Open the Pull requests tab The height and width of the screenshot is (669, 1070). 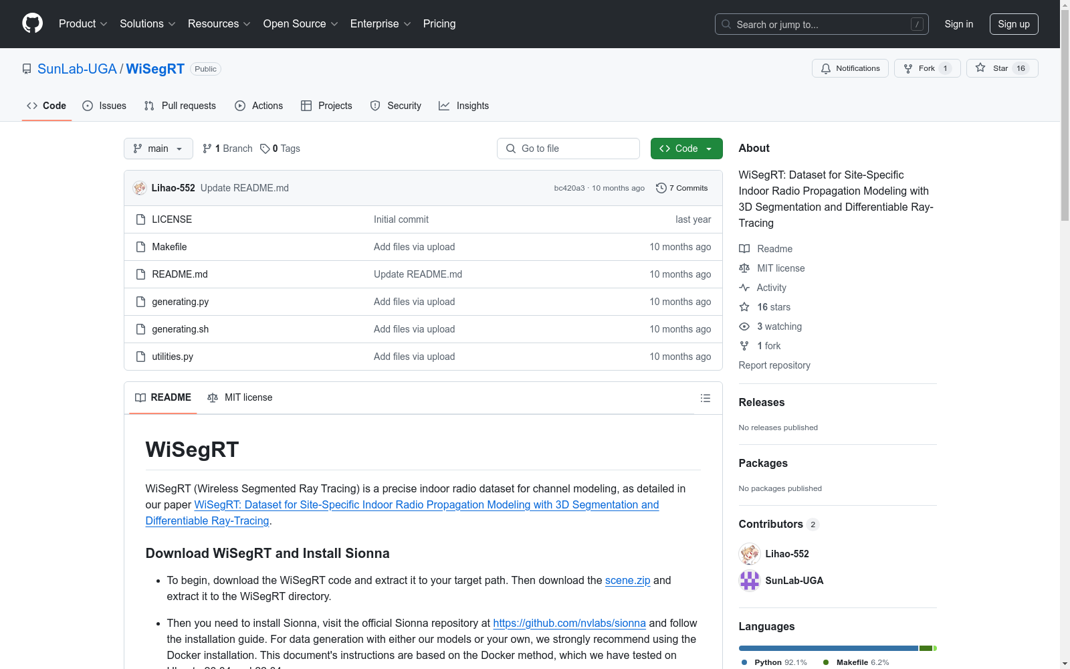point(180,106)
